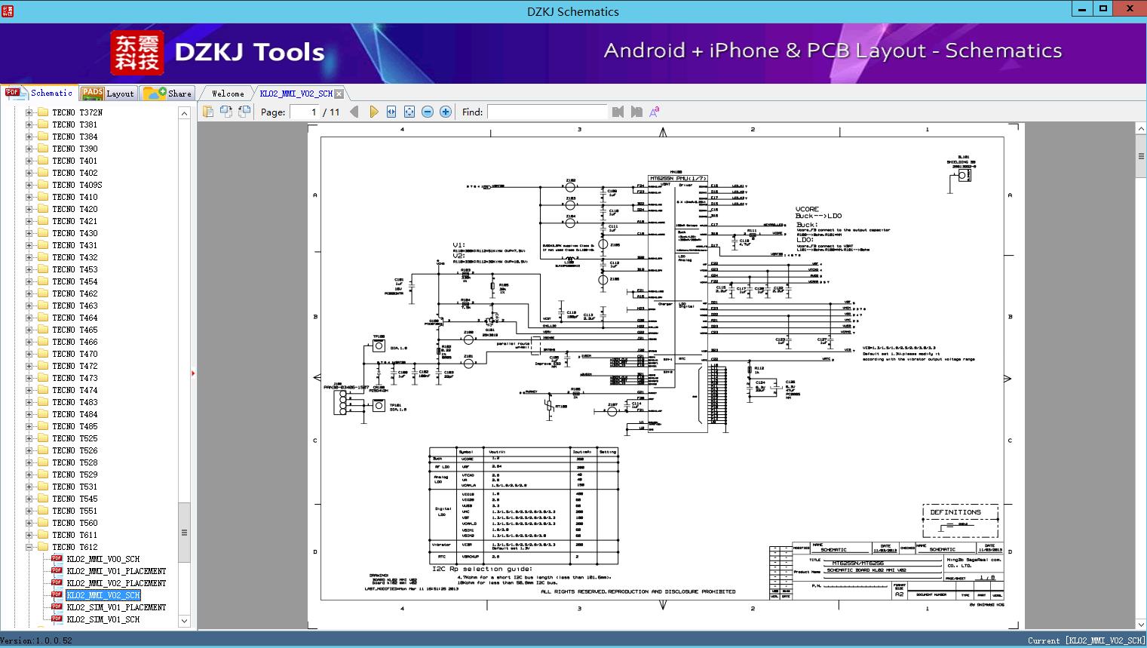Click the PDF icon of KL02_SIM_V01_SCH
Screen dimensions: 1147x648
[x=57, y=619]
